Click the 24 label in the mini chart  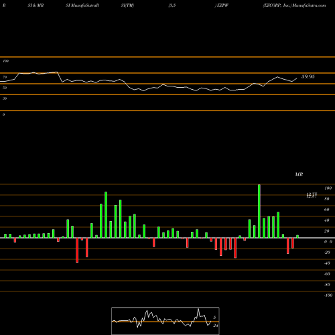click(216, 326)
